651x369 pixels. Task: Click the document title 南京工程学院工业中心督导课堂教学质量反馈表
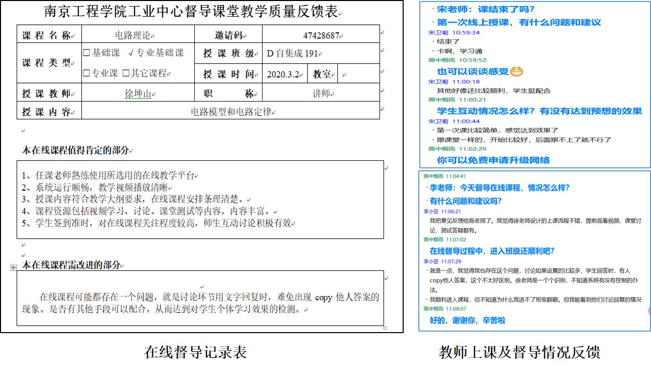(191, 11)
